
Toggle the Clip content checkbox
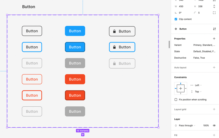pos(176,19)
